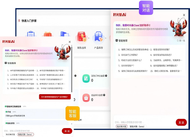Click the green status dot beside 指标获取
Screen dimensions: 190x137
[6, 123]
